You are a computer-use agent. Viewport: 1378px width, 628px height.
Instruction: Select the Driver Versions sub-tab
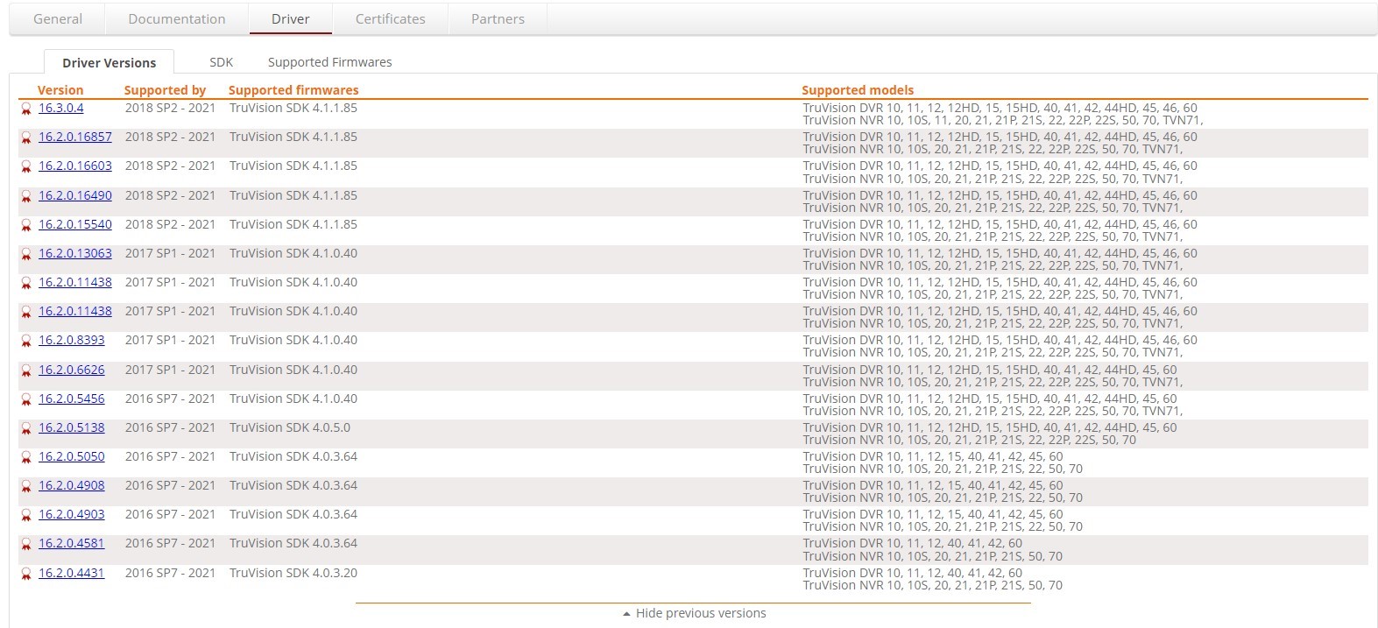pyautogui.click(x=109, y=62)
